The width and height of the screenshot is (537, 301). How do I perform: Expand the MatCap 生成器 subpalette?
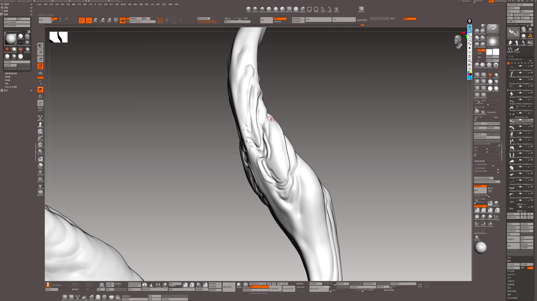11,87
